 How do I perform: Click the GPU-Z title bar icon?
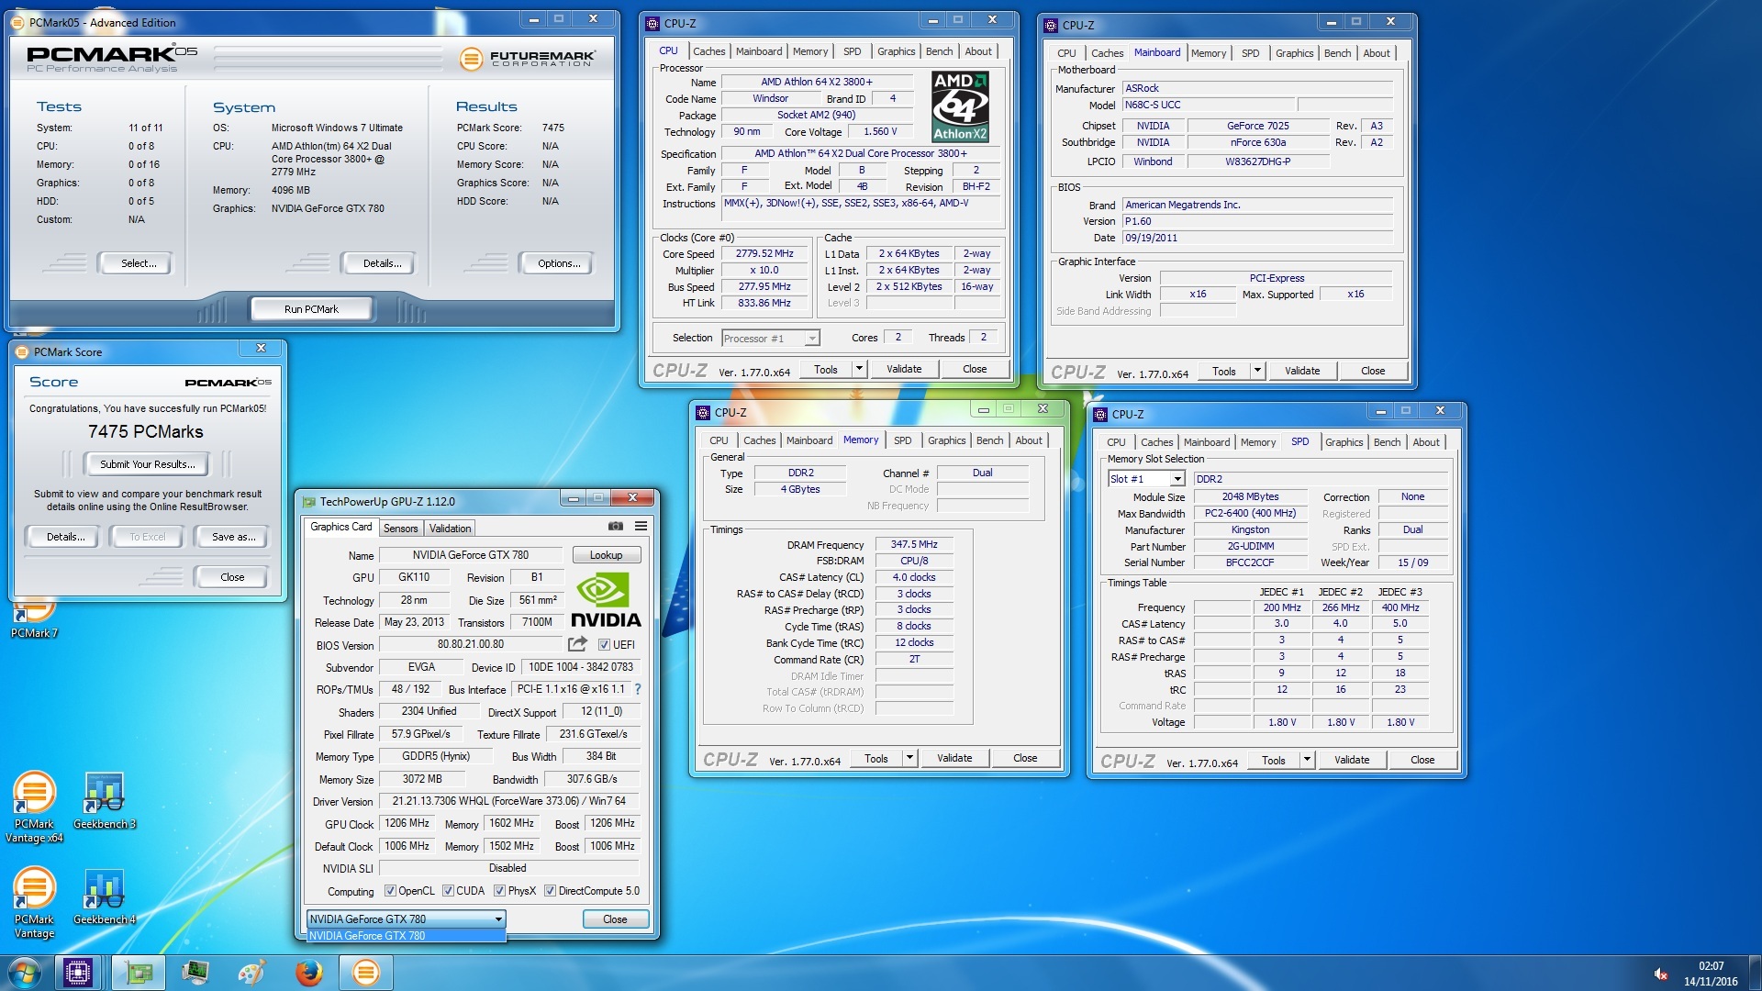[x=309, y=502]
